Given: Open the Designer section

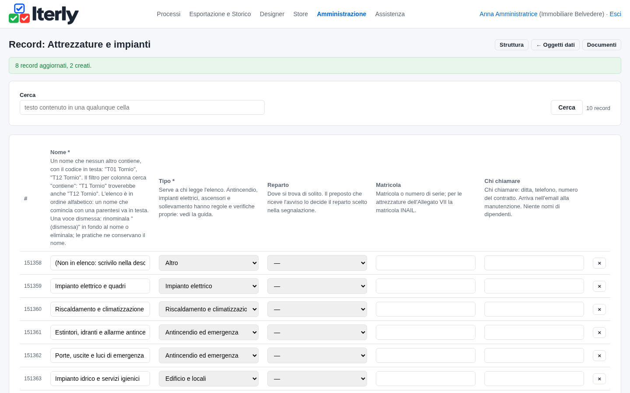Looking at the screenshot, I should tap(272, 14).
